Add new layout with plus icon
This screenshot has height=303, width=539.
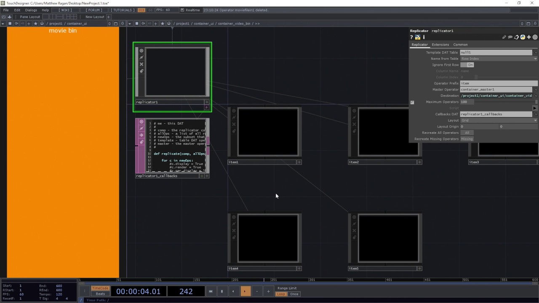[x=108, y=17]
